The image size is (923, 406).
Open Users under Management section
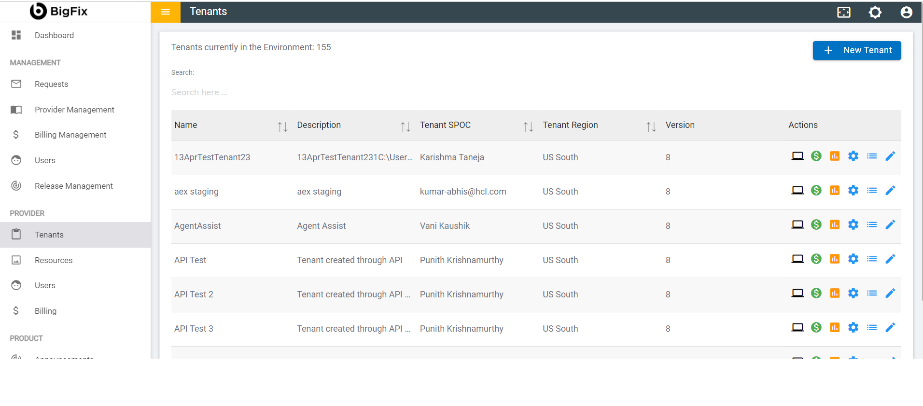[x=75, y=160]
